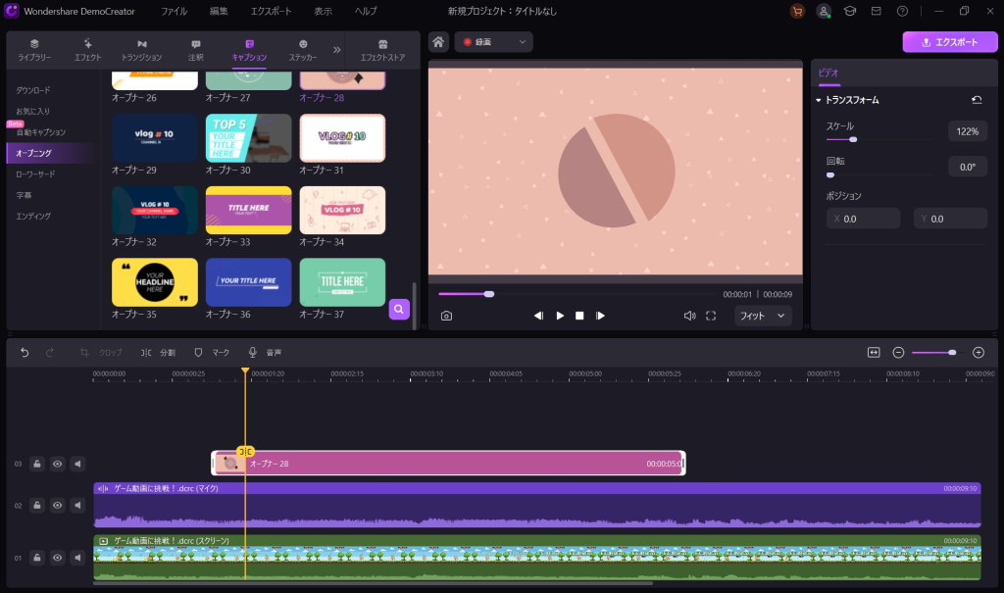Redo the last timeline action
The image size is (1004, 593).
49,352
